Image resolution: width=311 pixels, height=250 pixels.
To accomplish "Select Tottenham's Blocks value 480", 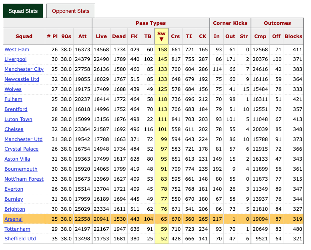I will click(x=297, y=229).
